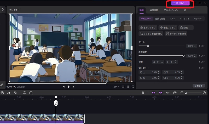Add a keyframe for 不透明度
This screenshot has width=209, height=124.
pyautogui.click(x=202, y=56)
